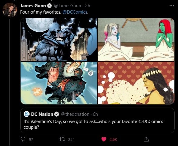View the Harley Quinn and Poison Ivy image
178x146 pixels.
click(136, 40)
